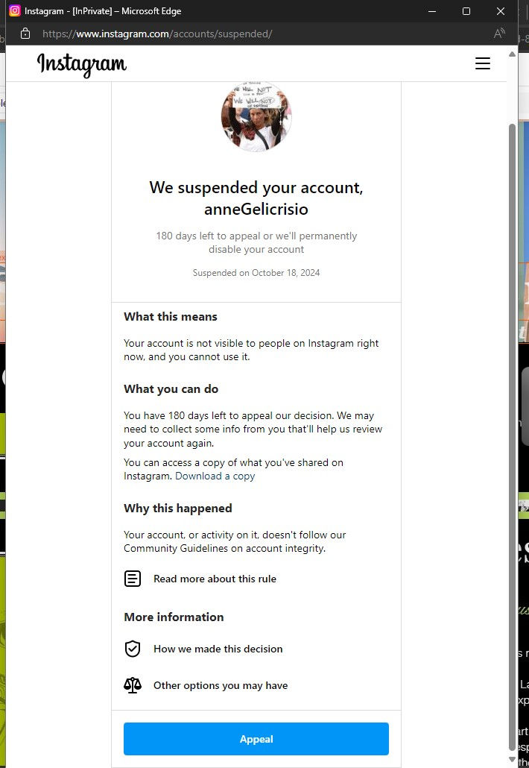Click the lock icon in address bar
This screenshot has height=768, width=529.
tap(25, 34)
